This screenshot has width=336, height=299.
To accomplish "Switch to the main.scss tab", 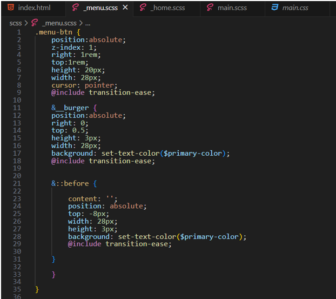I will [232, 8].
